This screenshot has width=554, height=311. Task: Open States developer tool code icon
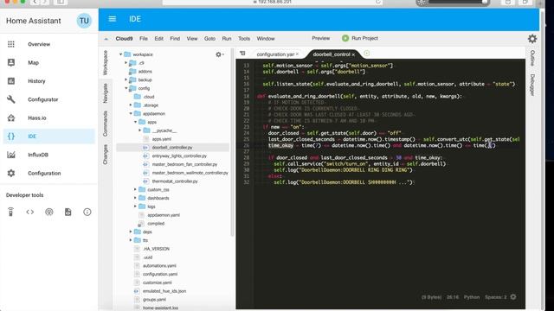coord(30,212)
